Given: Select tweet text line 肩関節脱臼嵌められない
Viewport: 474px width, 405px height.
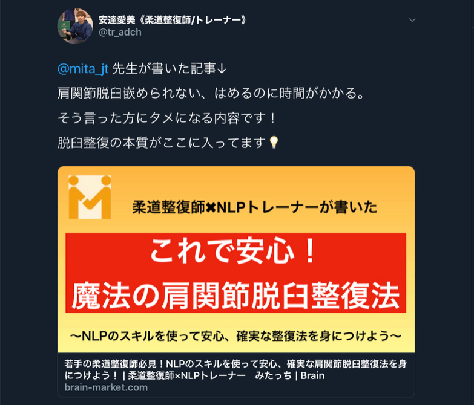Looking at the screenshot, I should pyautogui.click(x=211, y=93).
